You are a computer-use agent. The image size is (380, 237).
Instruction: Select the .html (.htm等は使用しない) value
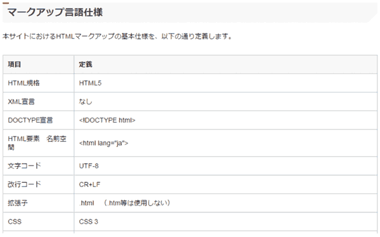coord(125,203)
